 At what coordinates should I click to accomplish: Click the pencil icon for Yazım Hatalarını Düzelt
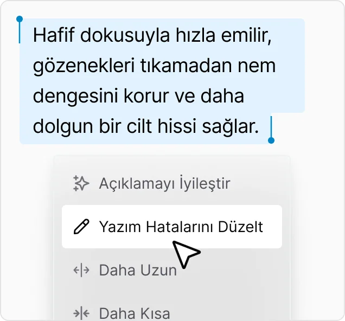coord(81,226)
